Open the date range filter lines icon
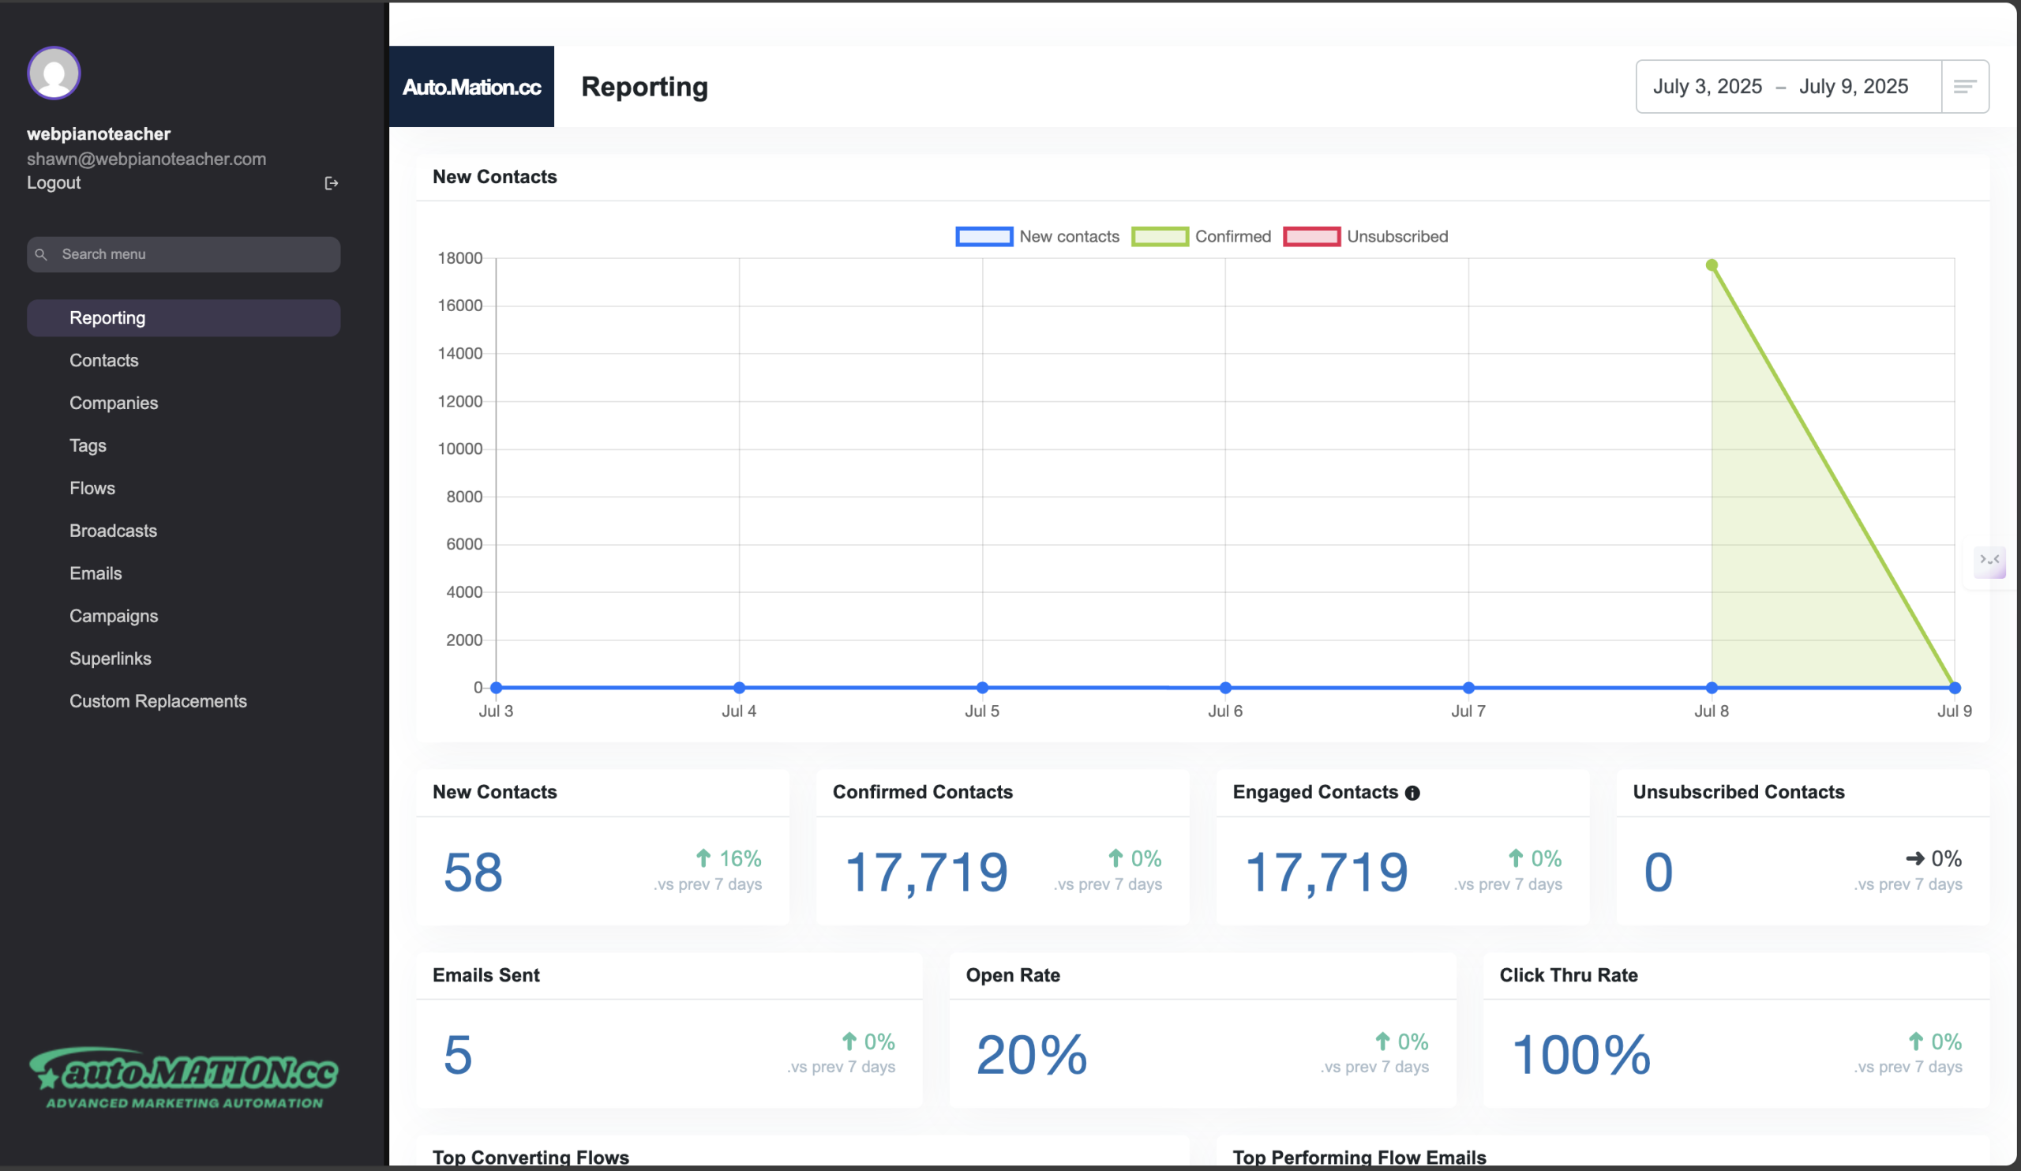The image size is (2021, 1171). pyautogui.click(x=1964, y=87)
